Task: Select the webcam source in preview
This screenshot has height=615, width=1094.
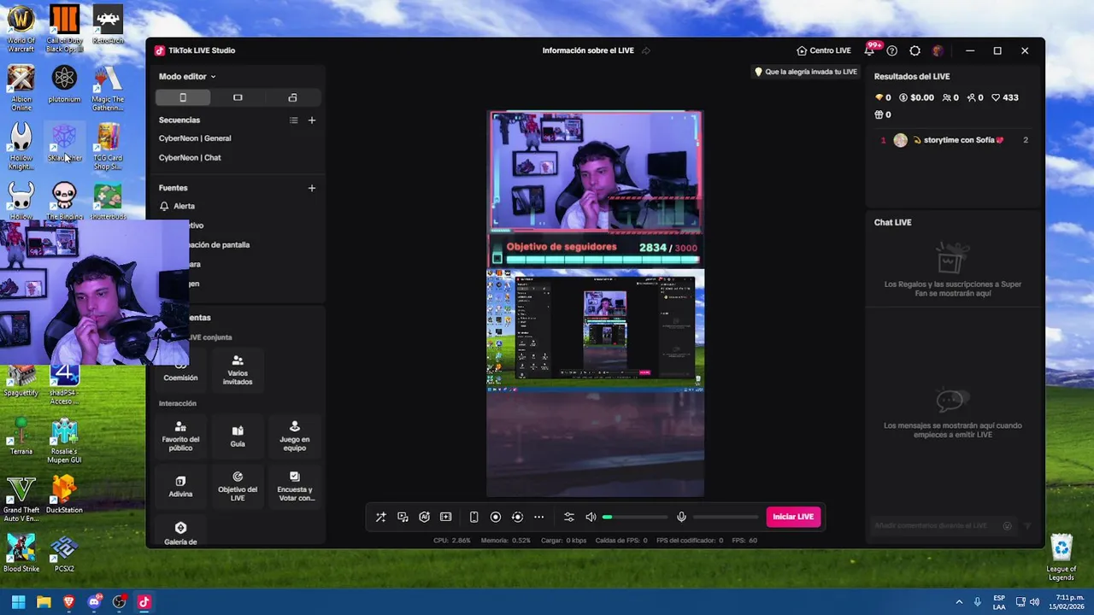Action: click(x=596, y=171)
